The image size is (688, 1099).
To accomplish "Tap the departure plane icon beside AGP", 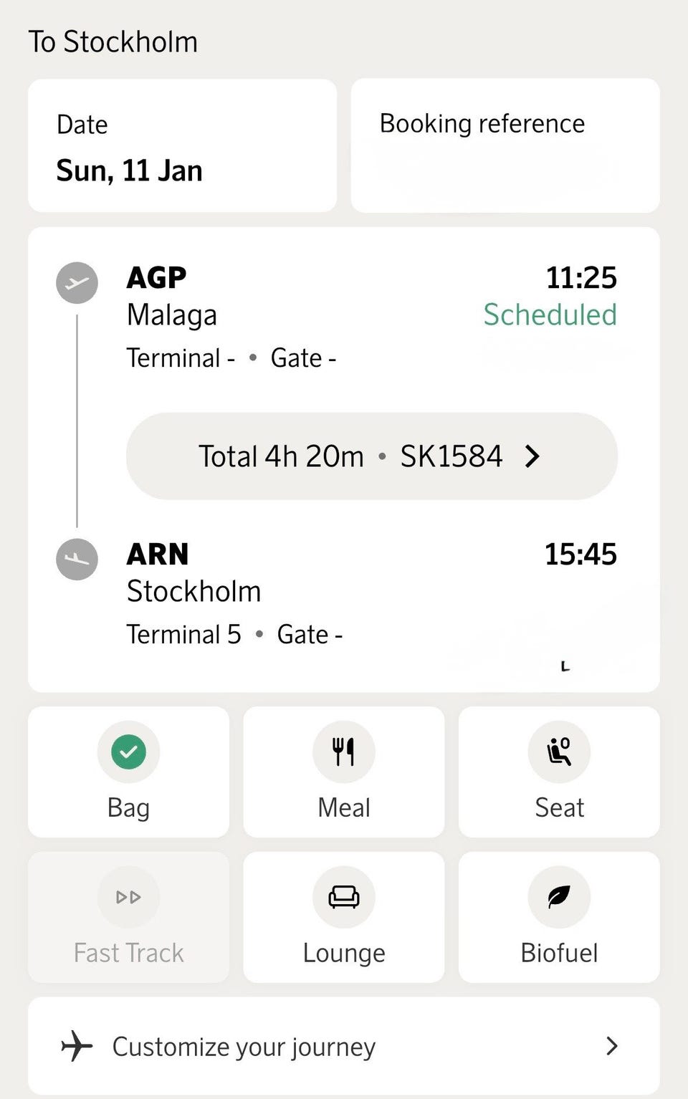I will tap(77, 283).
